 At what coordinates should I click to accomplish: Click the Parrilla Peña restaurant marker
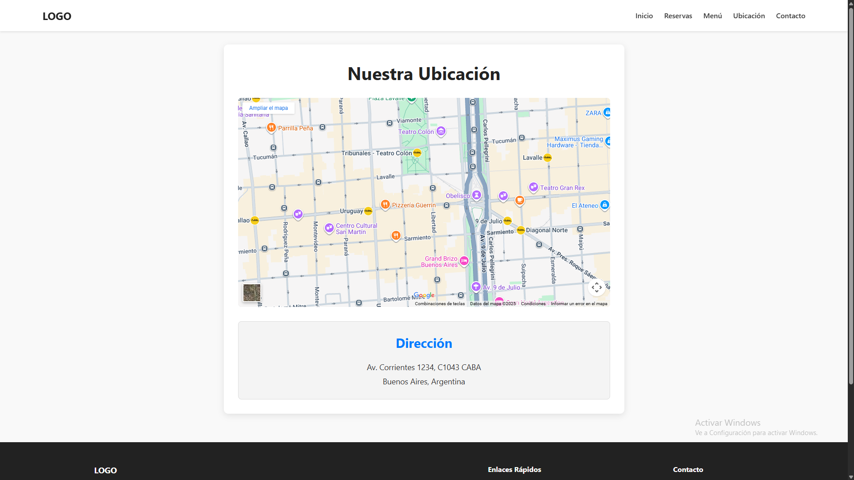point(271,128)
